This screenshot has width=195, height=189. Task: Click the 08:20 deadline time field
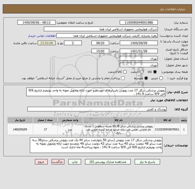coord(100,43)
